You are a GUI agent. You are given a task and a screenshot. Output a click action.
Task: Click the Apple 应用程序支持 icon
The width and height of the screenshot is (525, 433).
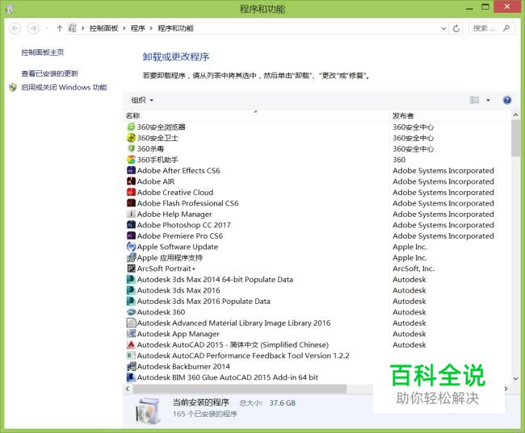(x=131, y=257)
